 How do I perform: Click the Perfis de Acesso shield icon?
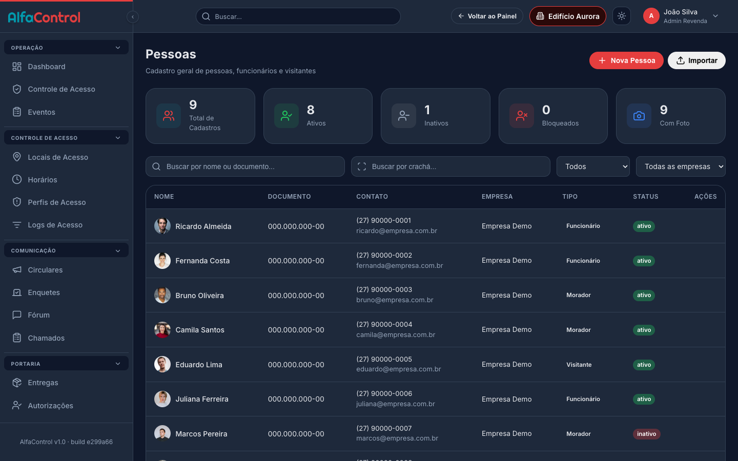pos(17,202)
